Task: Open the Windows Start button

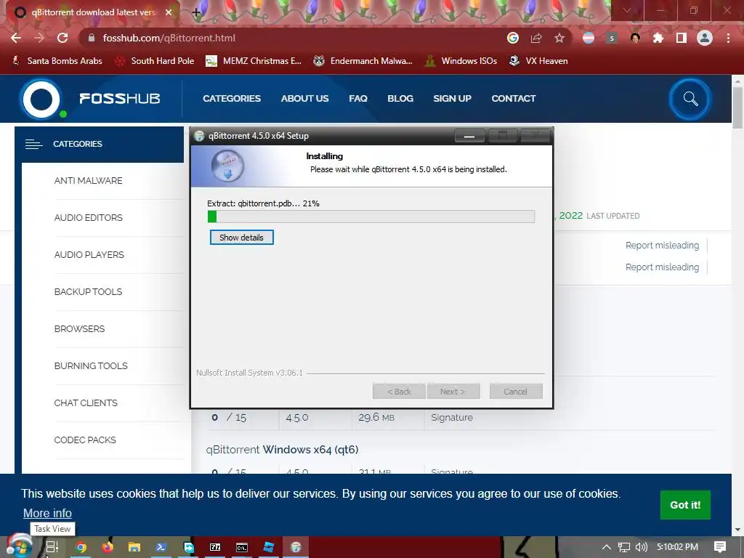Action: pos(19,546)
